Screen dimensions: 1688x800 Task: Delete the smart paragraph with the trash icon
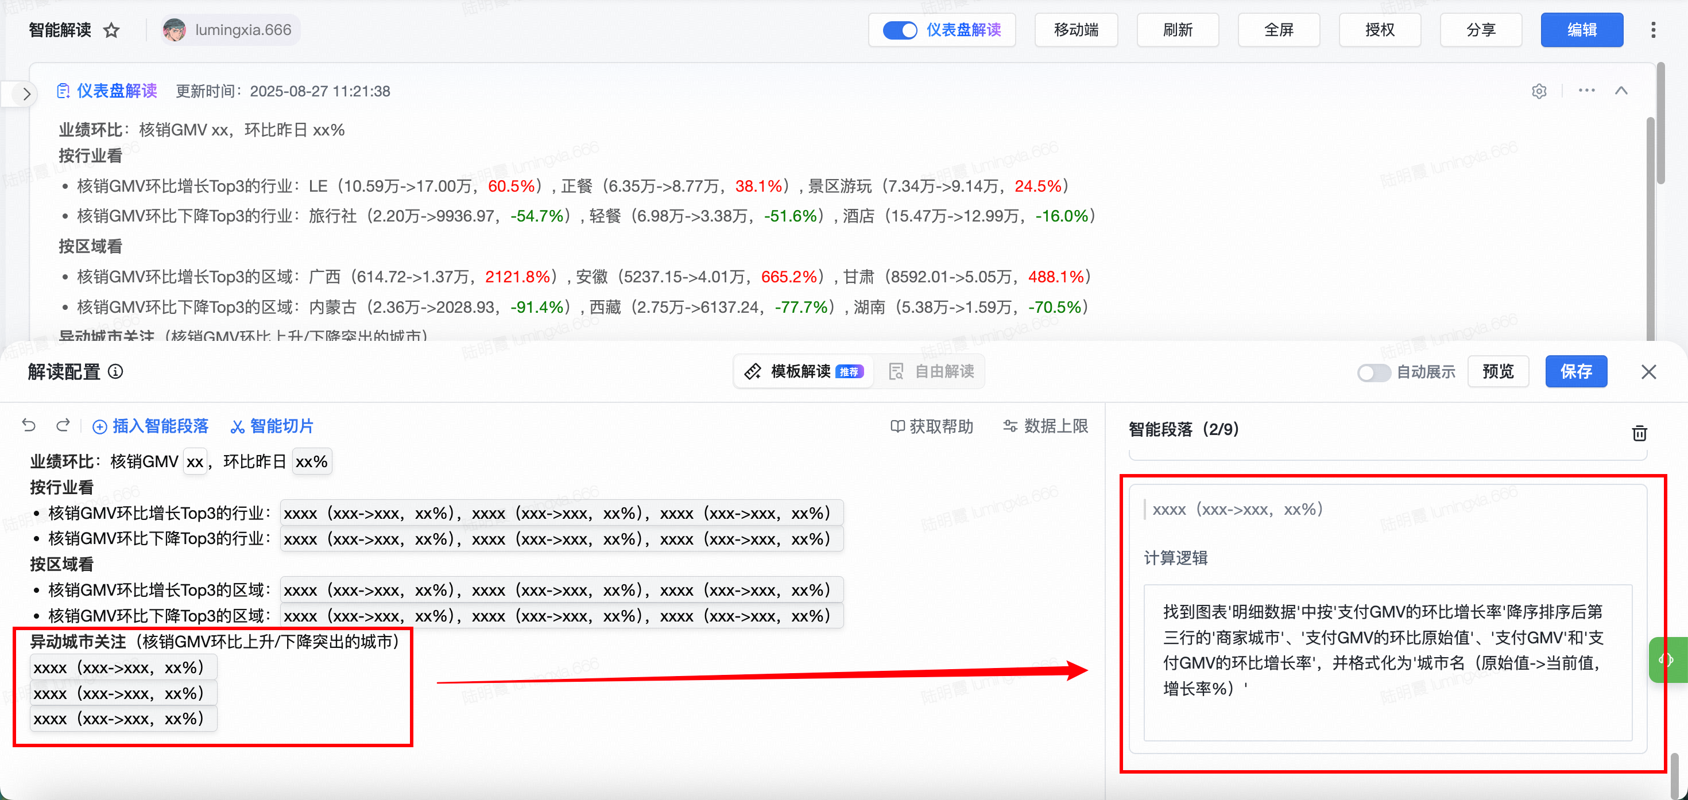coord(1639,433)
